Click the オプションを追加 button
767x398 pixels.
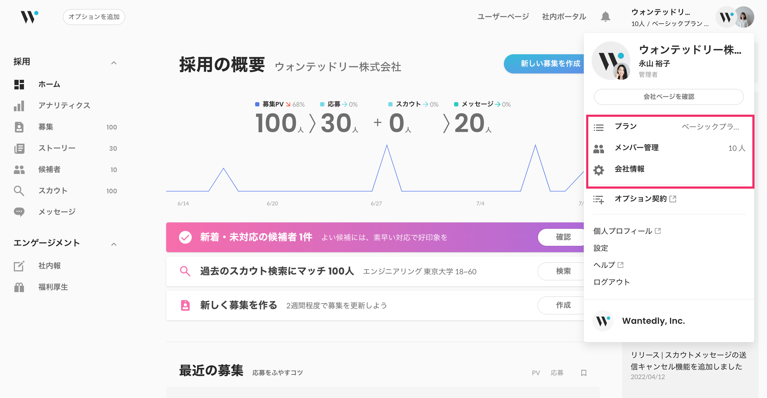click(94, 17)
